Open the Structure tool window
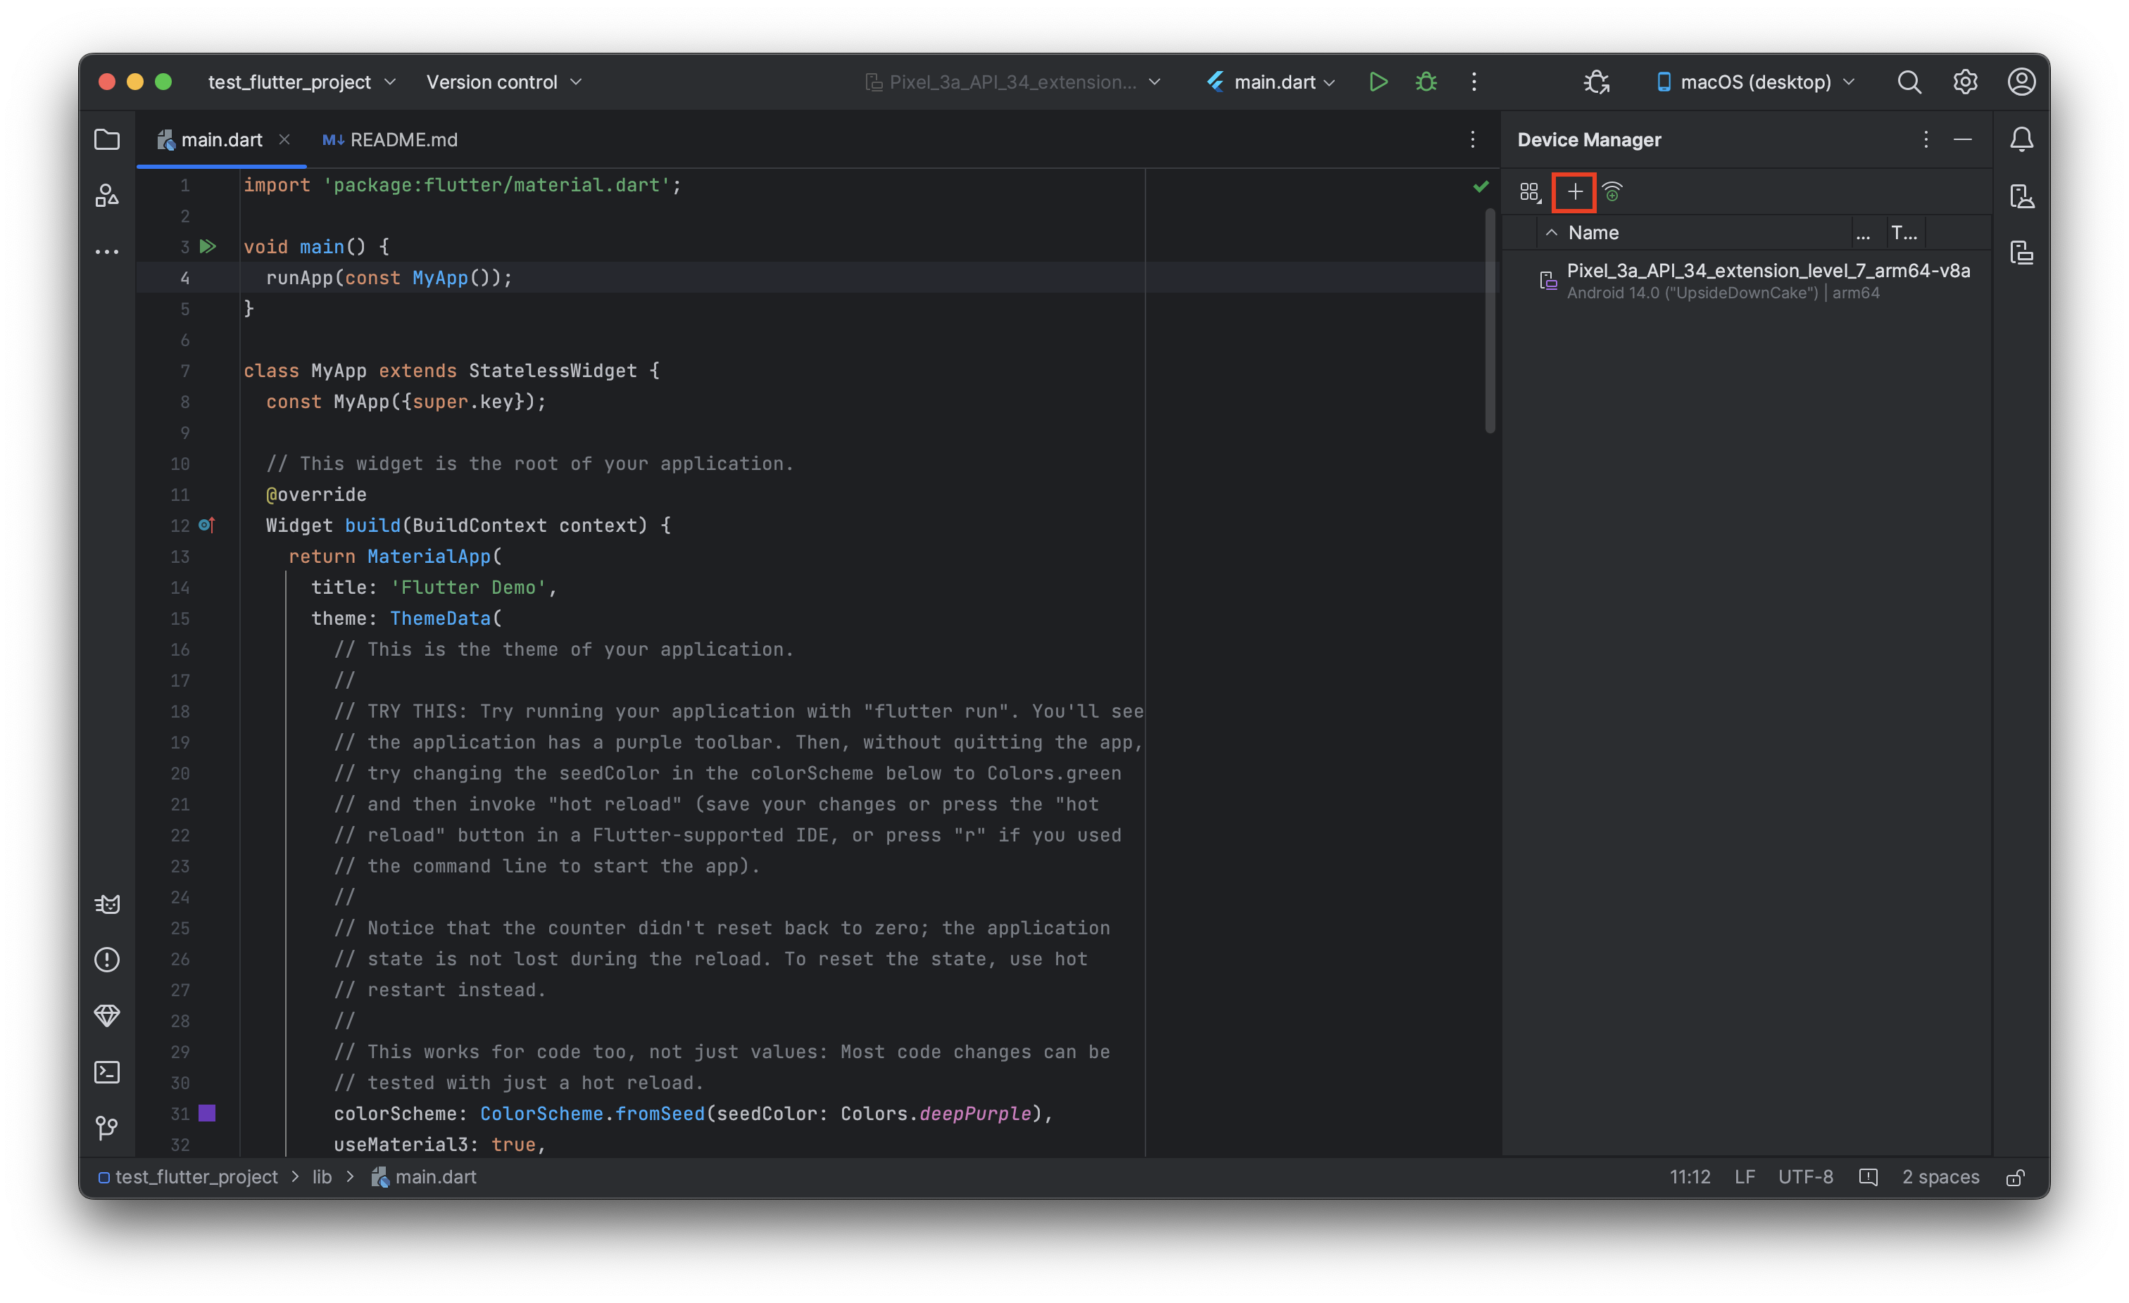 click(x=107, y=196)
